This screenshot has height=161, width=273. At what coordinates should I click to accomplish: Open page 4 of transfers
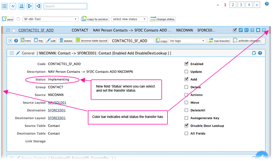(x=249, y=5)
